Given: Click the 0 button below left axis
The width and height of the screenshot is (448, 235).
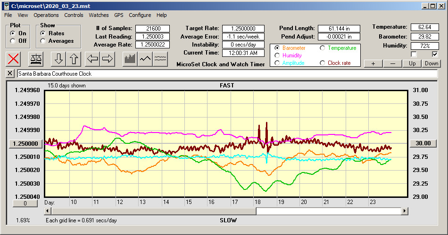Looking at the screenshot, I should [25, 204].
